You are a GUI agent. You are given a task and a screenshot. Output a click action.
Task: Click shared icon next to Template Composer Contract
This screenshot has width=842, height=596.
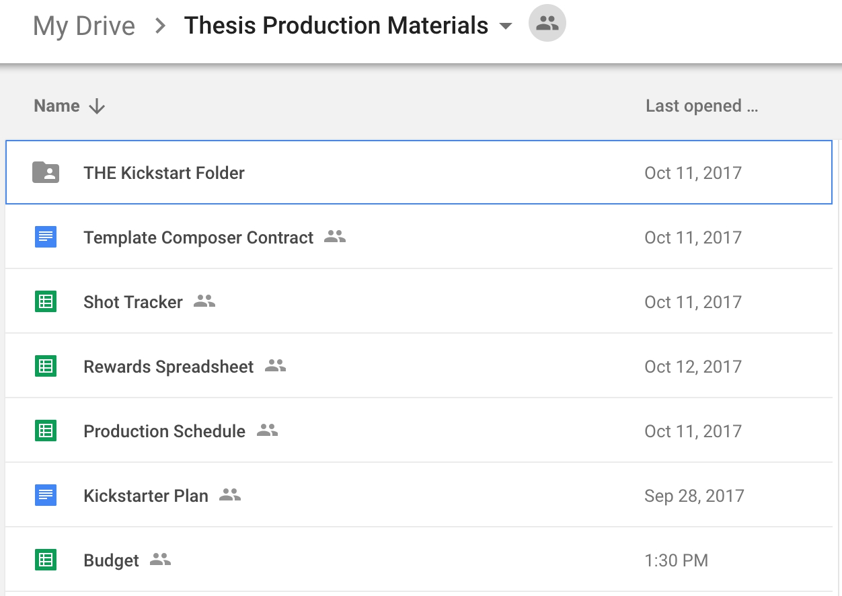pos(335,236)
